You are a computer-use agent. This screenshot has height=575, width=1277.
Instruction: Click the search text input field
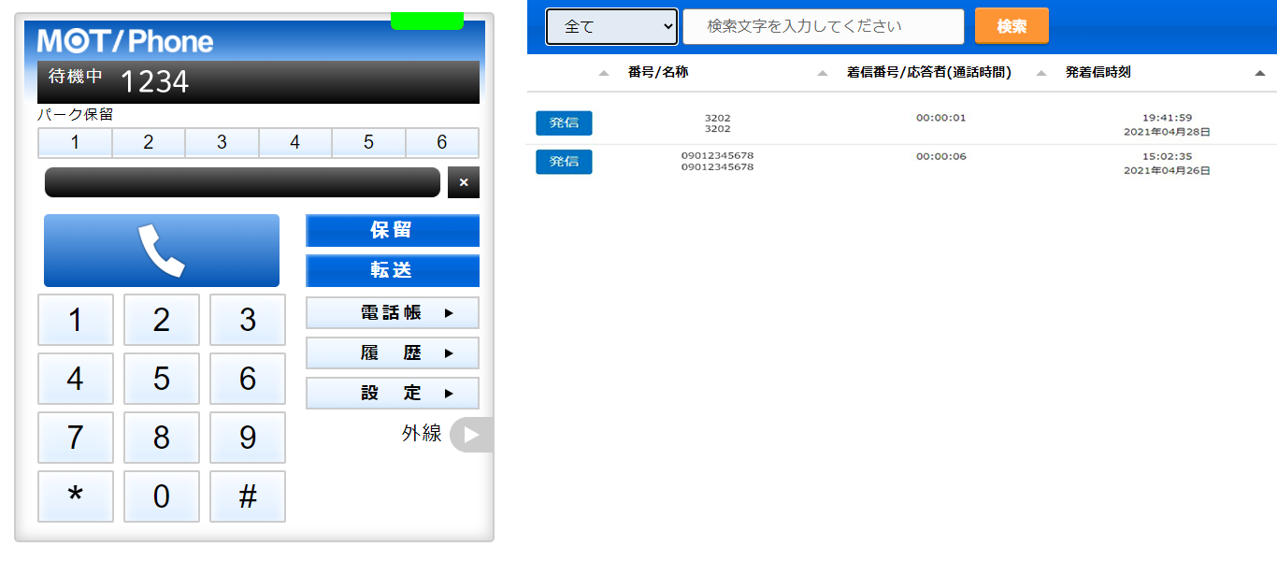point(823,27)
